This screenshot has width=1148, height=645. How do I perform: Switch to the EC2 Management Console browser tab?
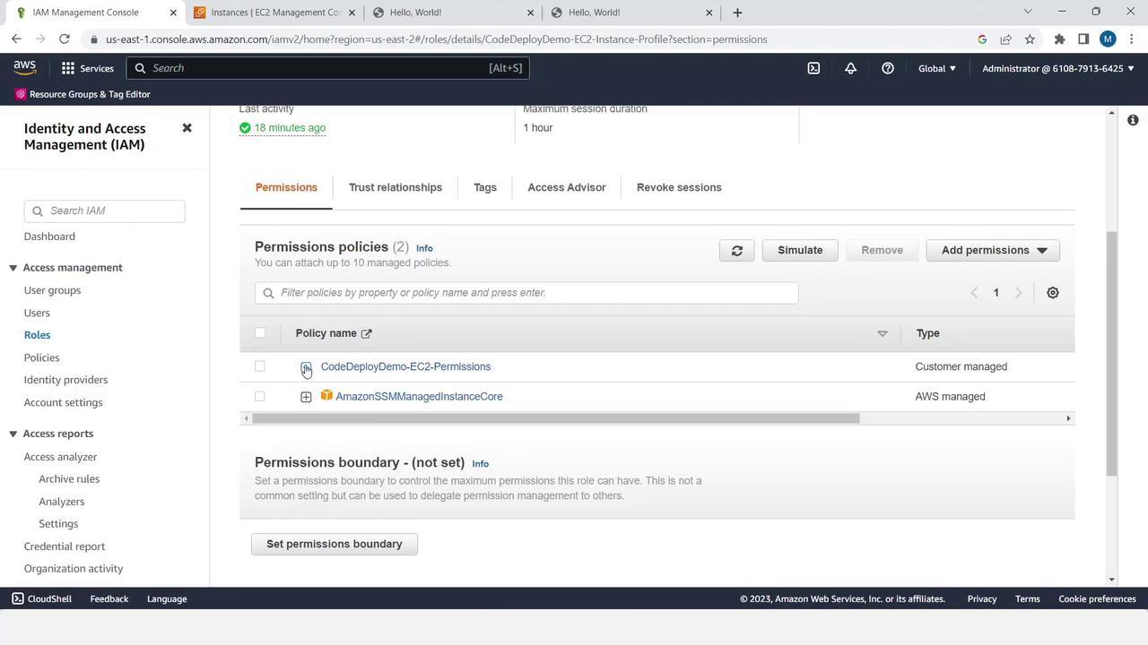click(273, 13)
